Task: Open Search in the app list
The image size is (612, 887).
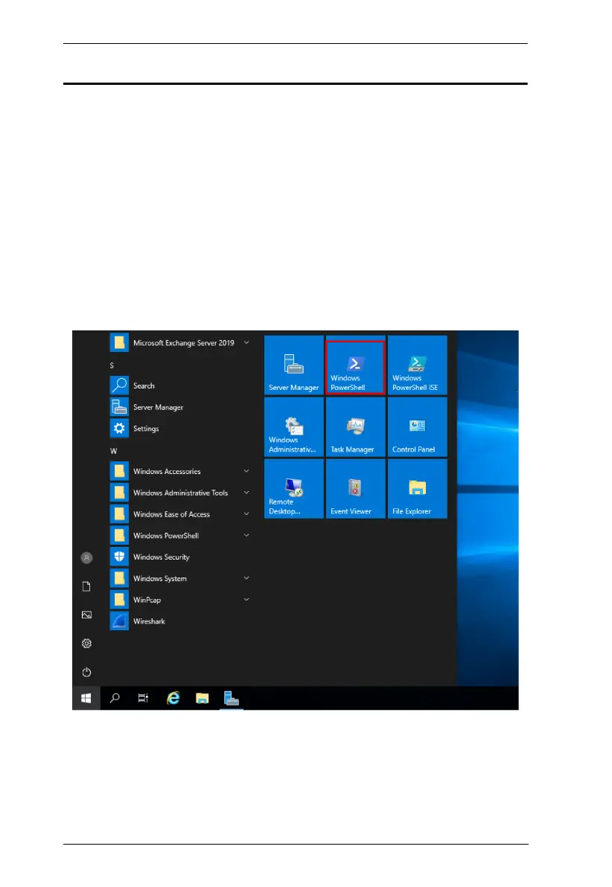Action: point(181,385)
